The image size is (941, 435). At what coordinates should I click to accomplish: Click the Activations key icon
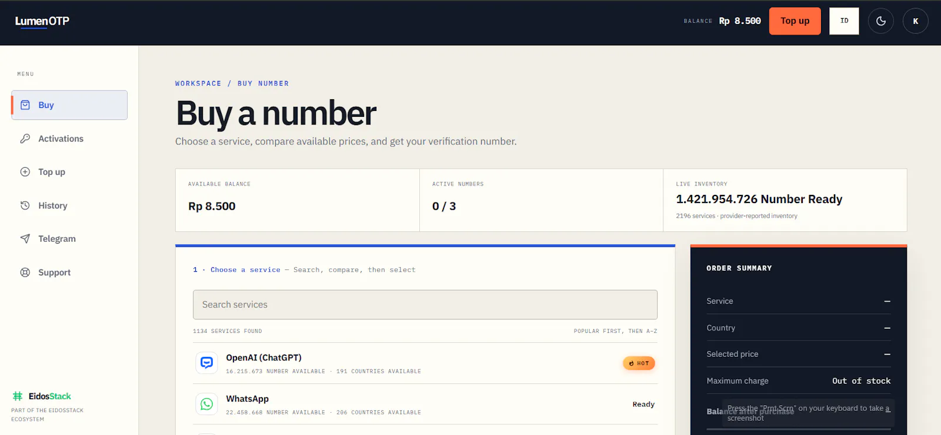[x=25, y=139]
